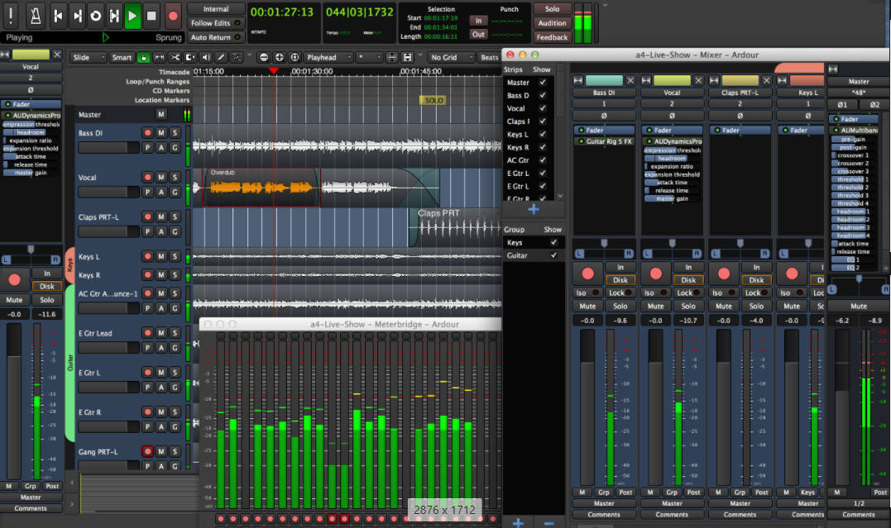Go to session start with transport button
891x528 pixels.
[x=58, y=16]
